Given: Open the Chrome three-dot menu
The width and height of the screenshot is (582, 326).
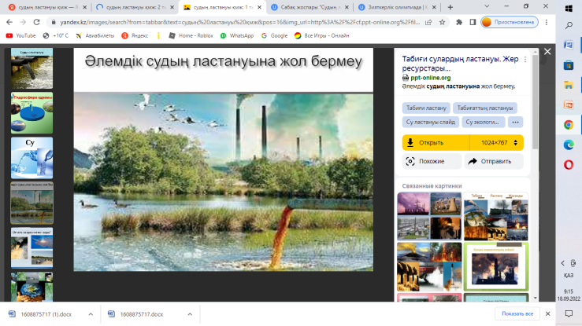Looking at the screenshot, I should coord(547,22).
